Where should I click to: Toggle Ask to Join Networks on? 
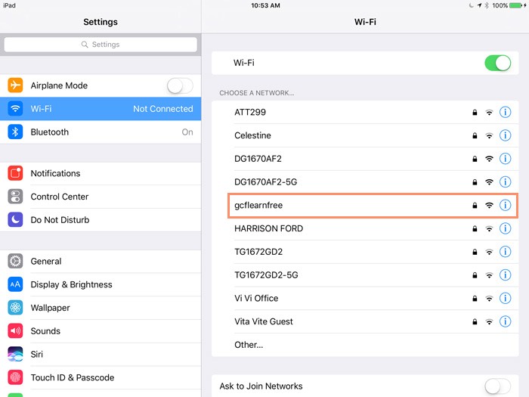coord(497,386)
